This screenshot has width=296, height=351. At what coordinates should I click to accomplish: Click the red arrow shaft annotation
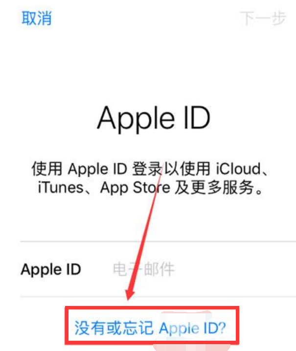(147, 231)
